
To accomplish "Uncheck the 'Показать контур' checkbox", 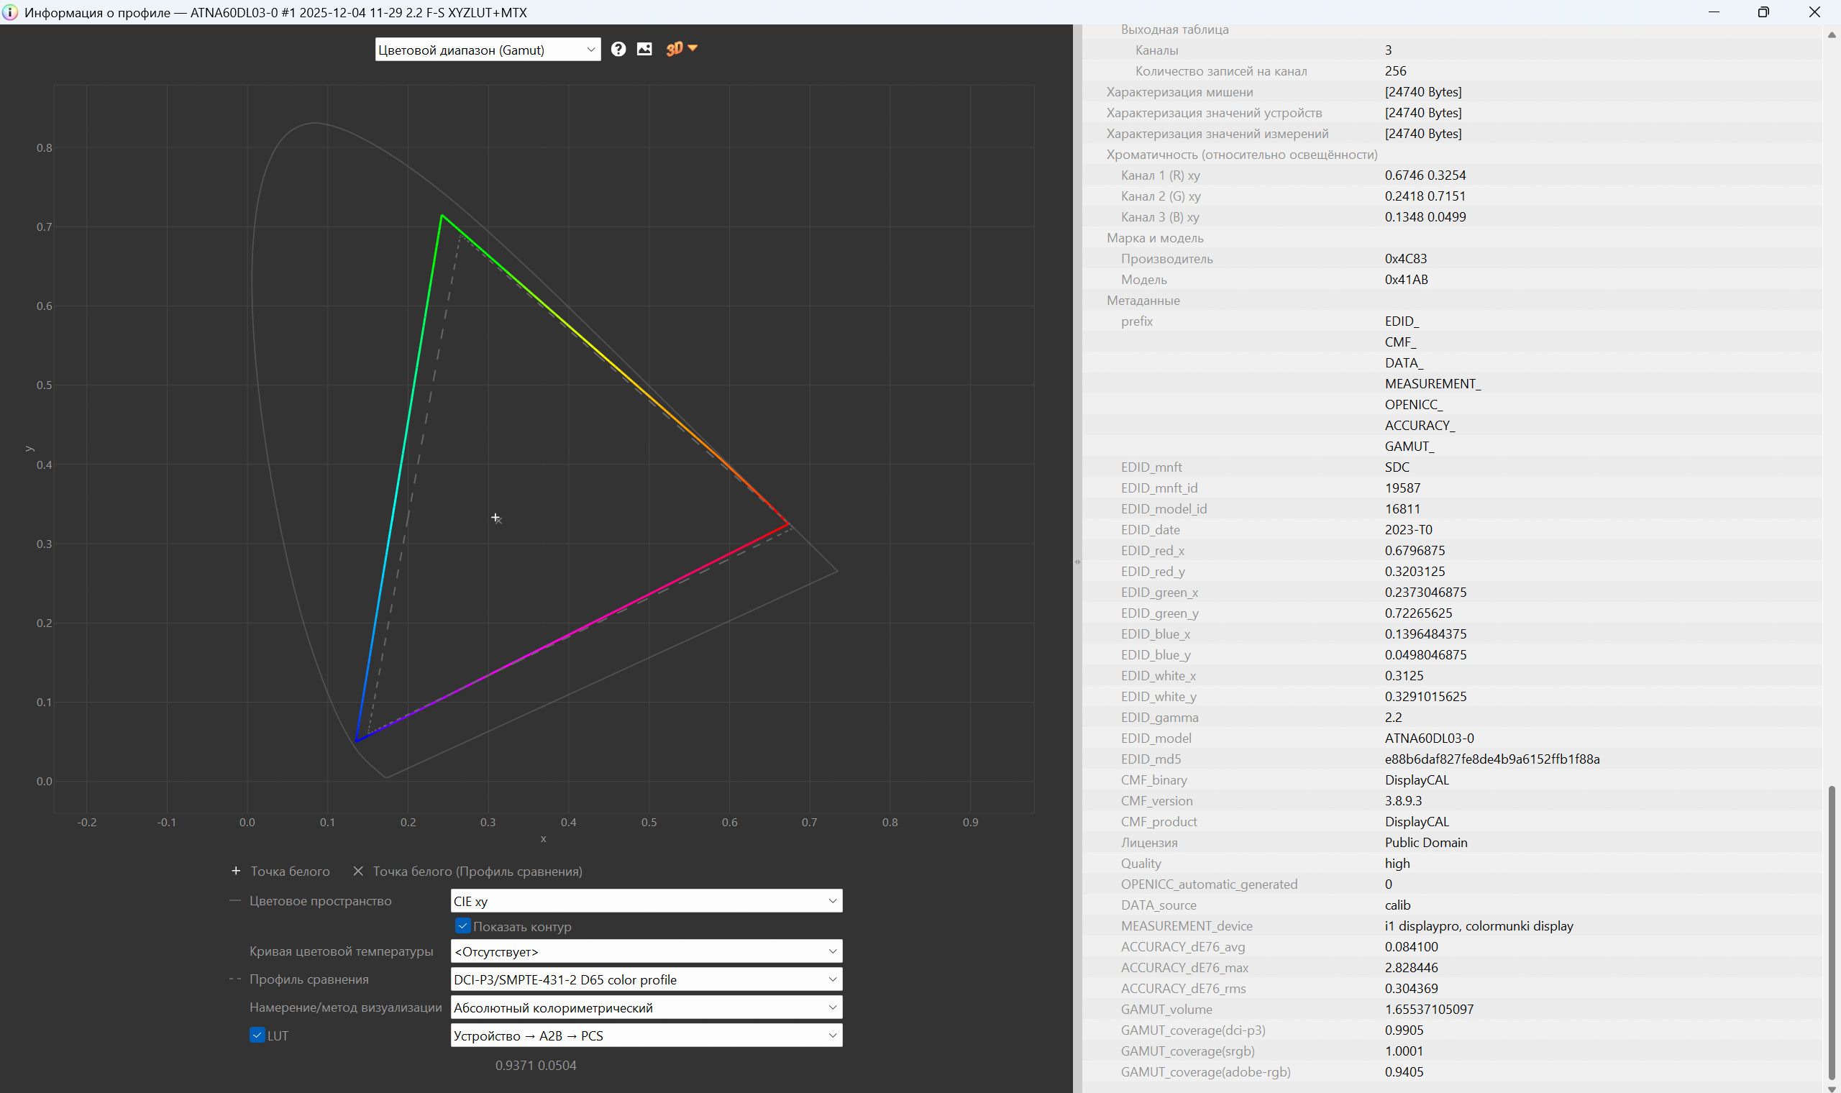I will tap(462, 925).
